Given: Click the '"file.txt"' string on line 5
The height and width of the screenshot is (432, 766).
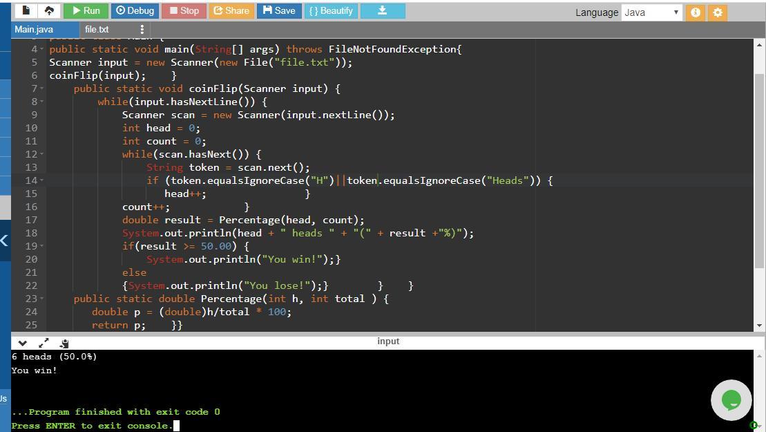Looking at the screenshot, I should [305, 62].
